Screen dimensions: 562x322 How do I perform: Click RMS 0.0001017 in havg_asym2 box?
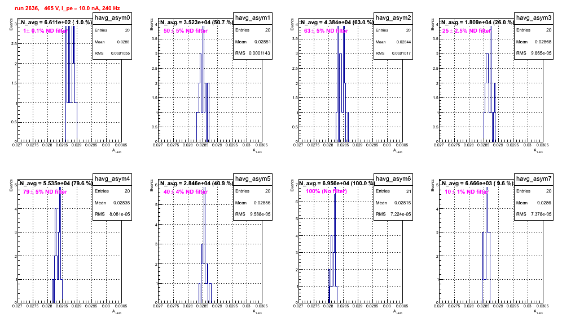click(393, 53)
